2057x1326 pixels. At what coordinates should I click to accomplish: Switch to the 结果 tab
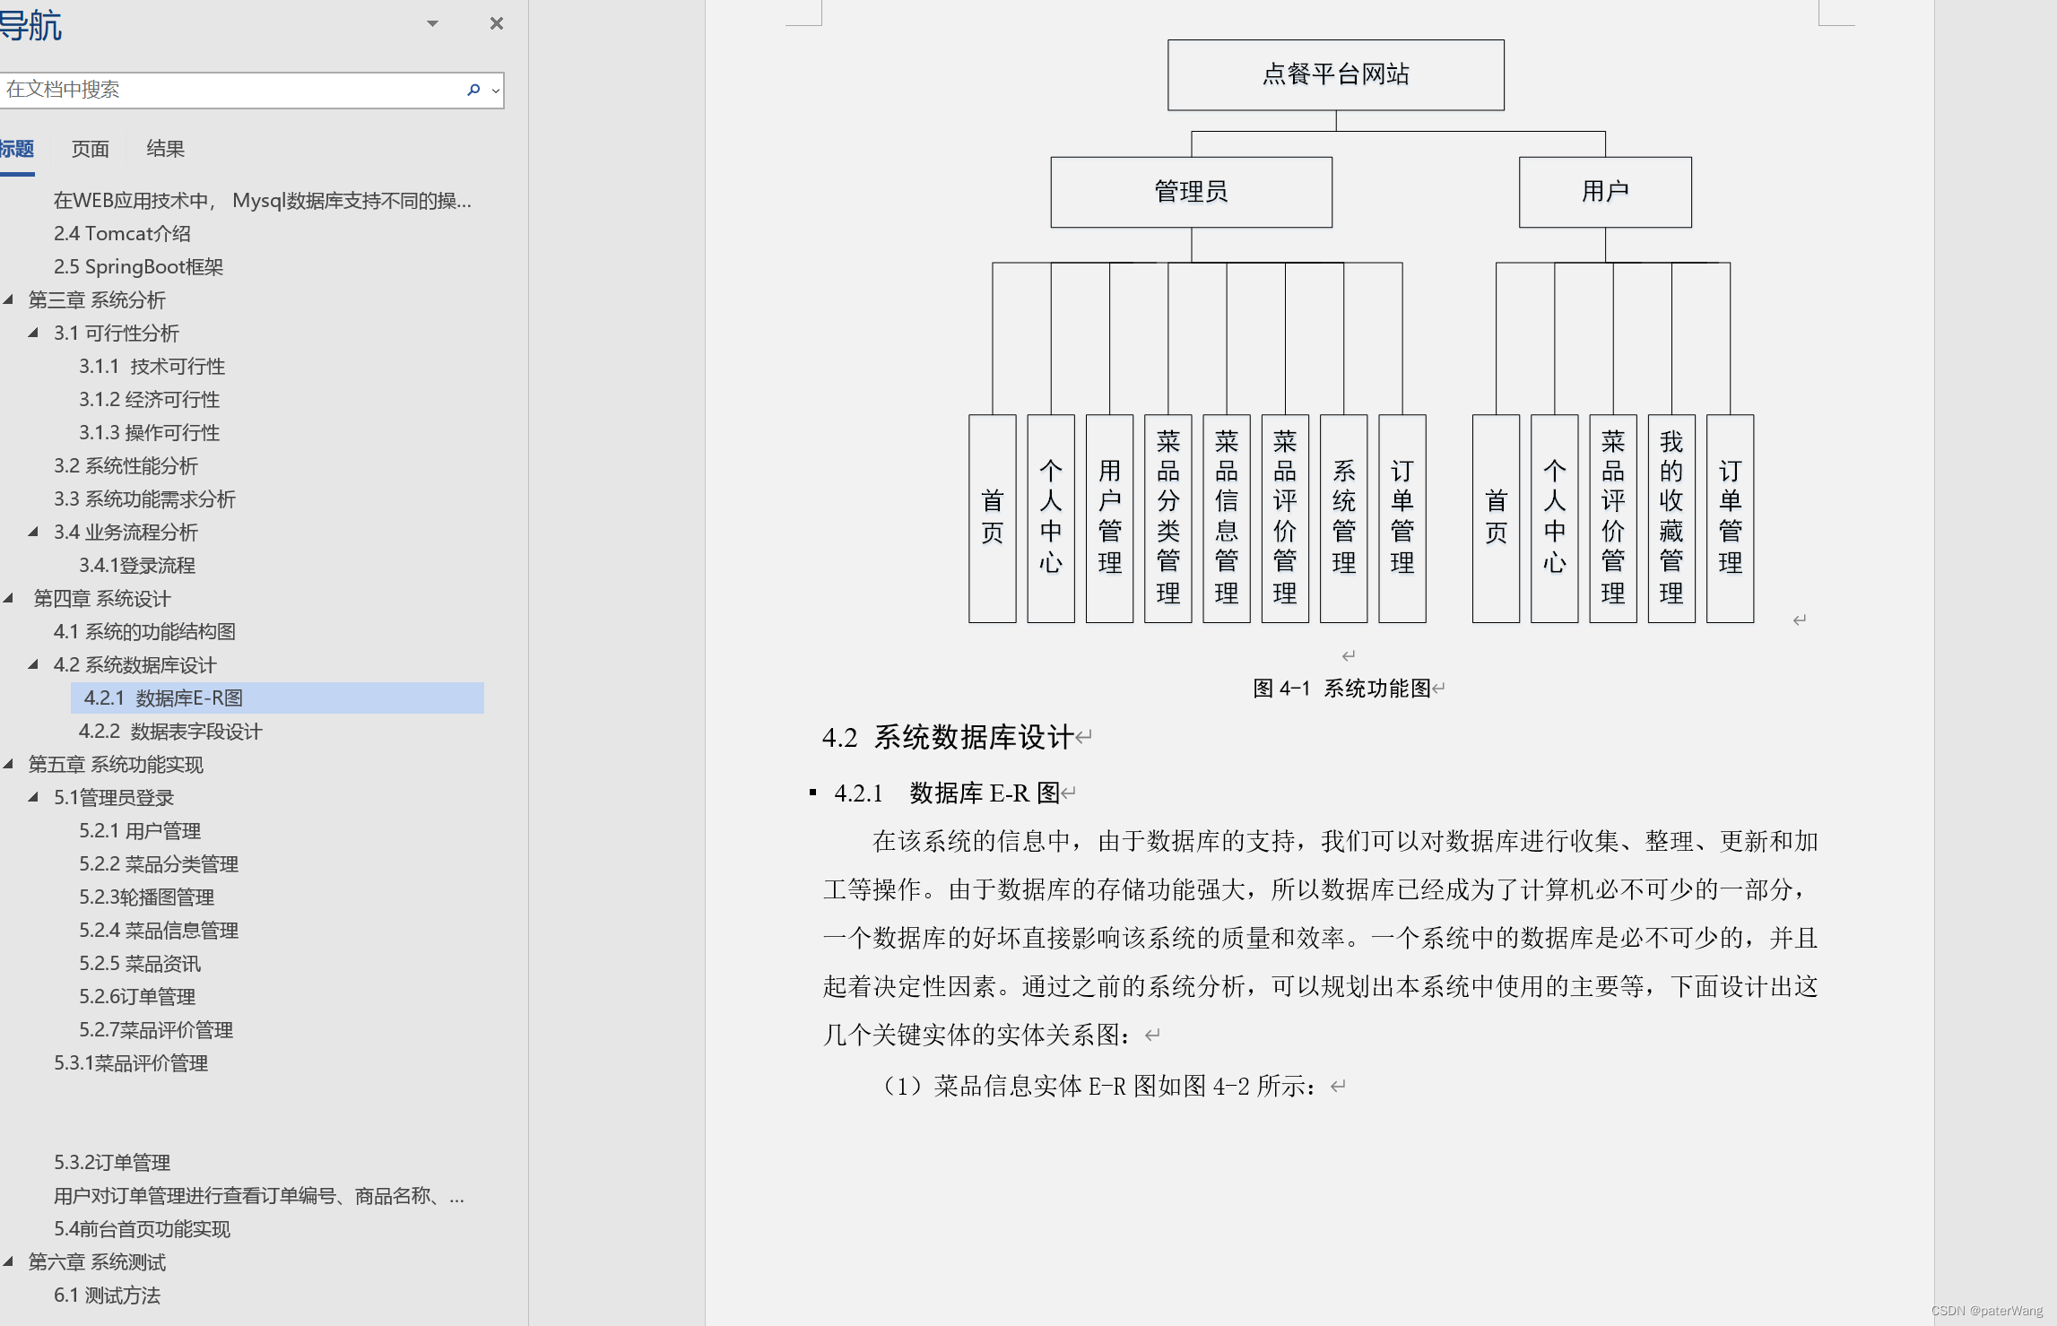[165, 149]
